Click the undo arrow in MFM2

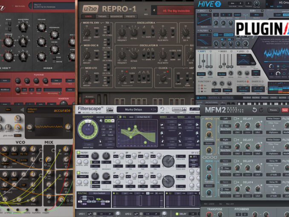(x=254, y=110)
